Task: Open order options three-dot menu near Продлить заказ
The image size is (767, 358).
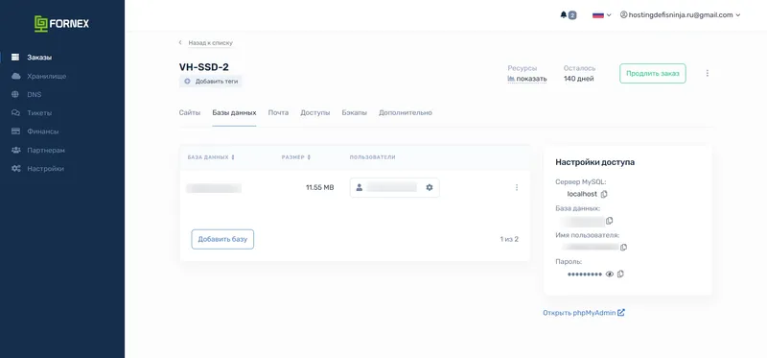Action: (x=708, y=74)
